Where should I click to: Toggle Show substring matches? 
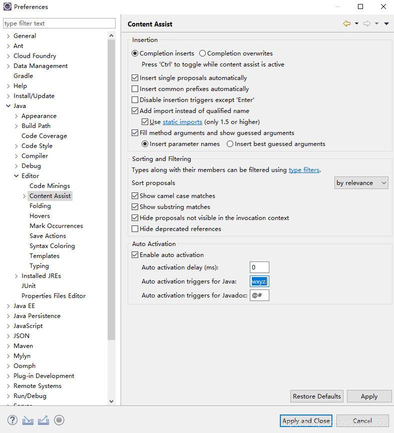[135, 207]
